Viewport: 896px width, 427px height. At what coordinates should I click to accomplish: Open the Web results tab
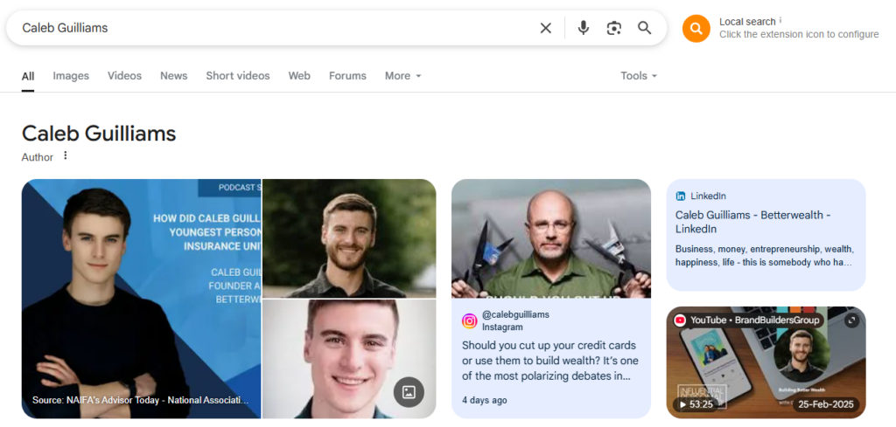coord(299,76)
